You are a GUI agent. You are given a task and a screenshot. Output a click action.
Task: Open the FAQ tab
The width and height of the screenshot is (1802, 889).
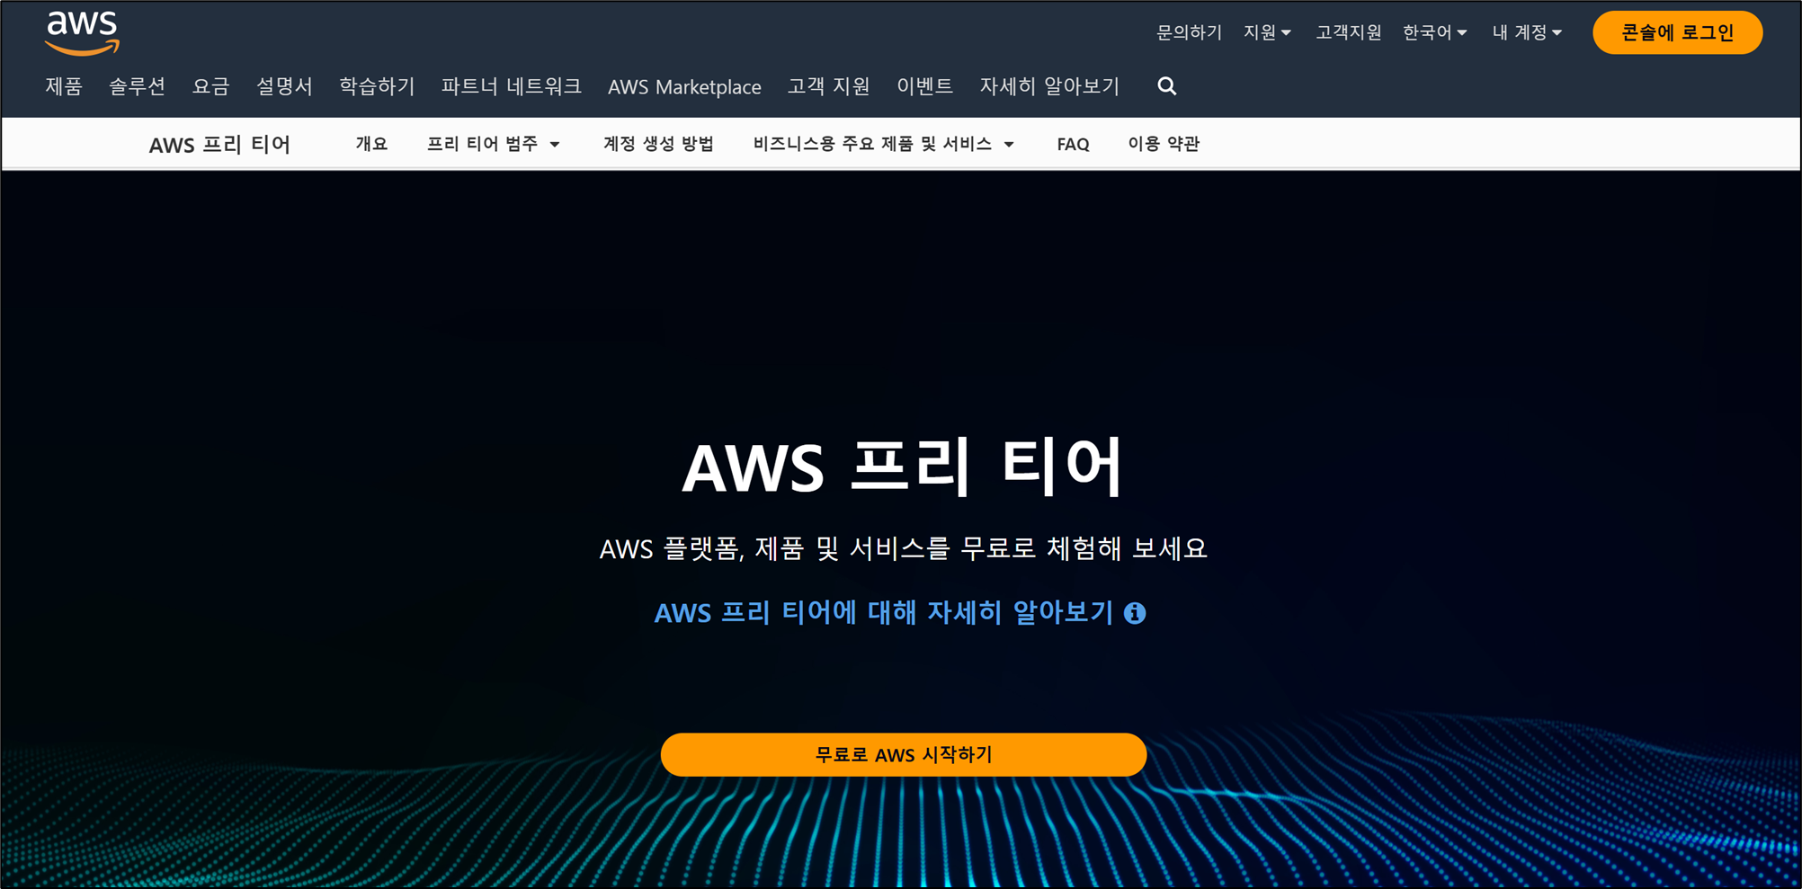[1073, 144]
